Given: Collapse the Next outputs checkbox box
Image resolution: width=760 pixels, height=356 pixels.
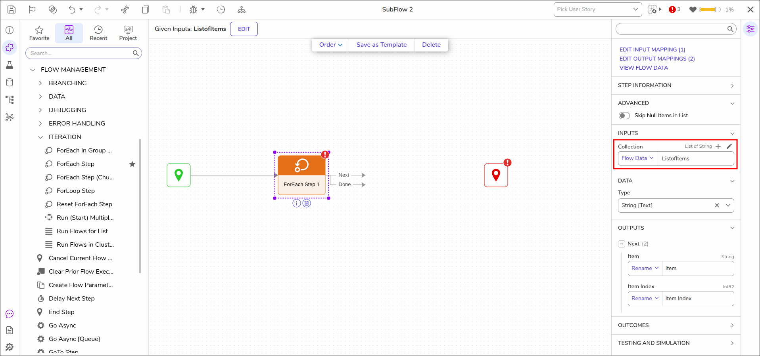Looking at the screenshot, I should [x=622, y=244].
